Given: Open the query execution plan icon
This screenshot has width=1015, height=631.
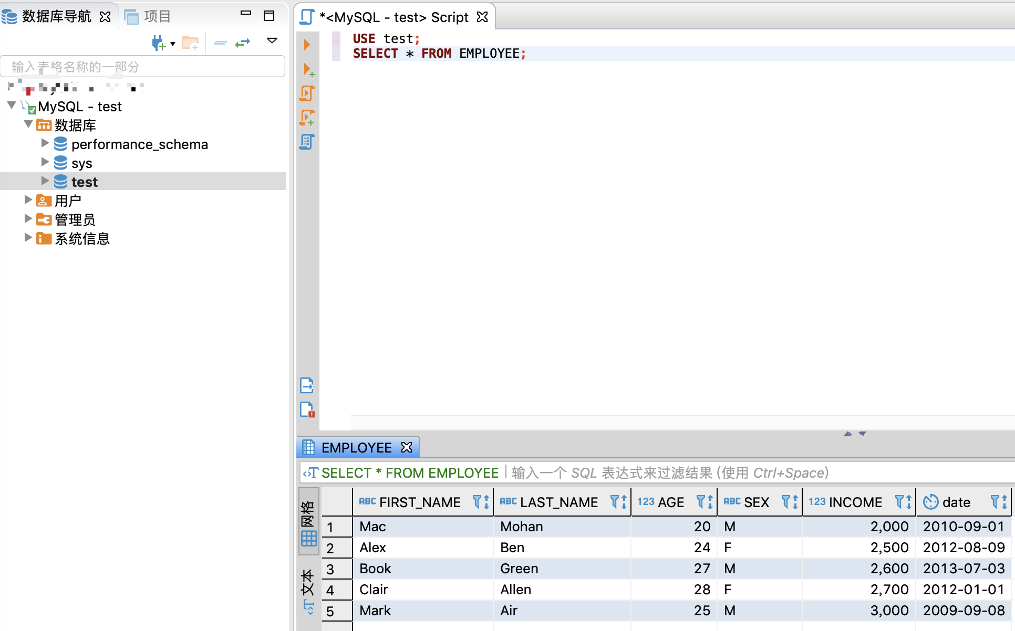Looking at the screenshot, I should (x=307, y=142).
